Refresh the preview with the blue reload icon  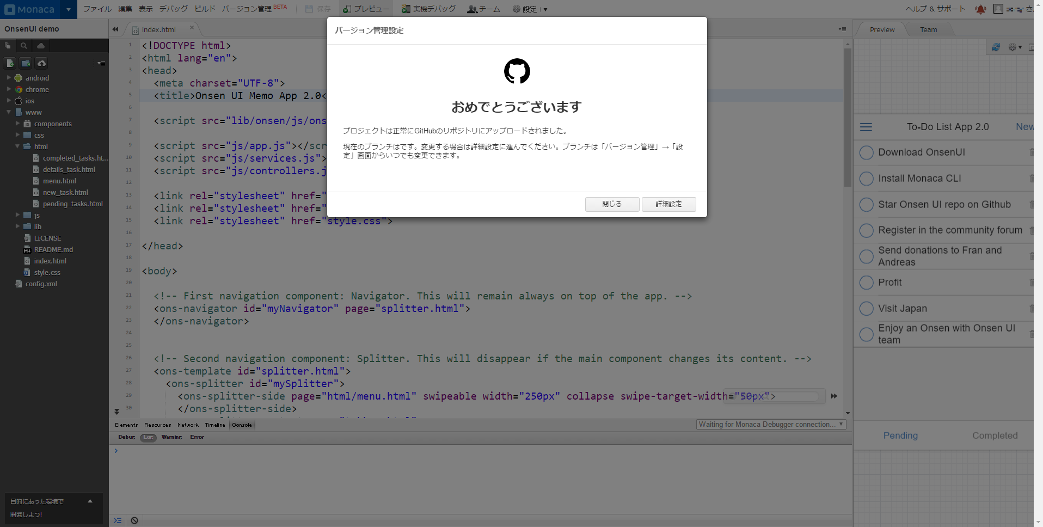(x=996, y=47)
